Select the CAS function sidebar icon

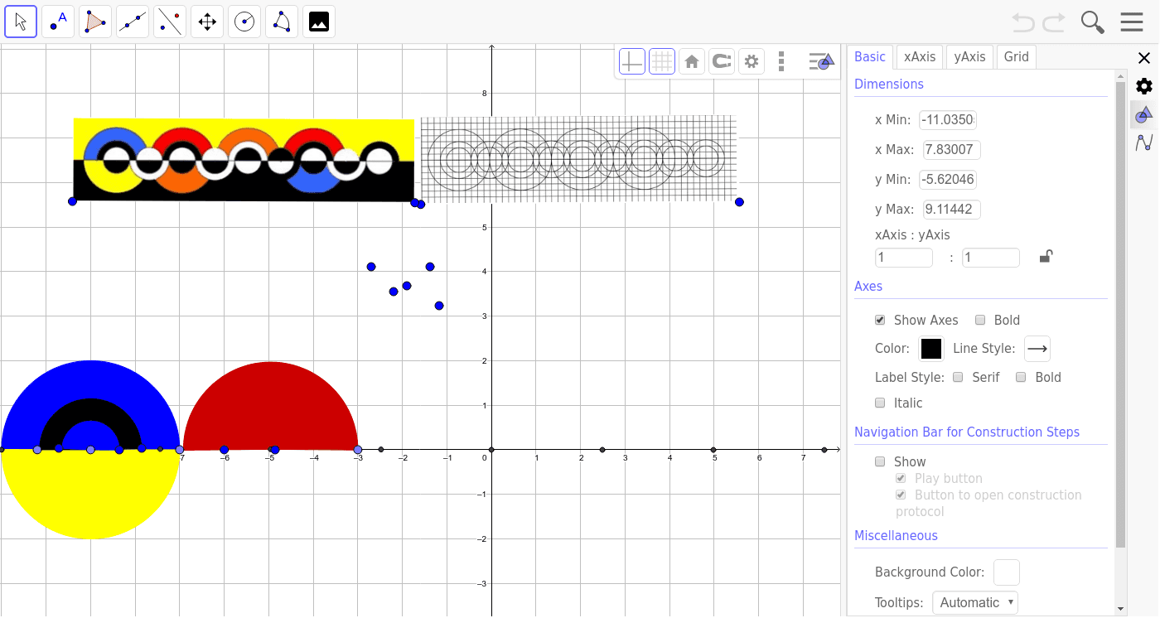(x=1144, y=142)
